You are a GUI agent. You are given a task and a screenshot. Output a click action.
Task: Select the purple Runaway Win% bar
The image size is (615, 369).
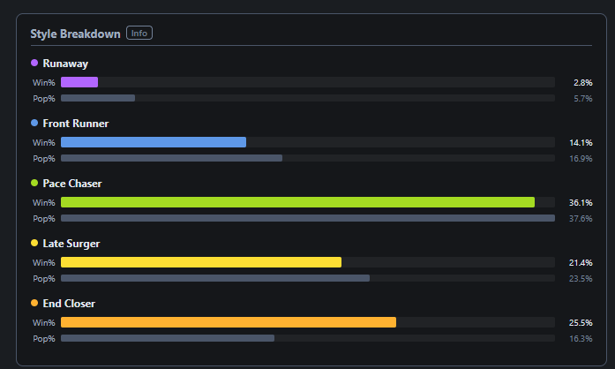pos(79,82)
